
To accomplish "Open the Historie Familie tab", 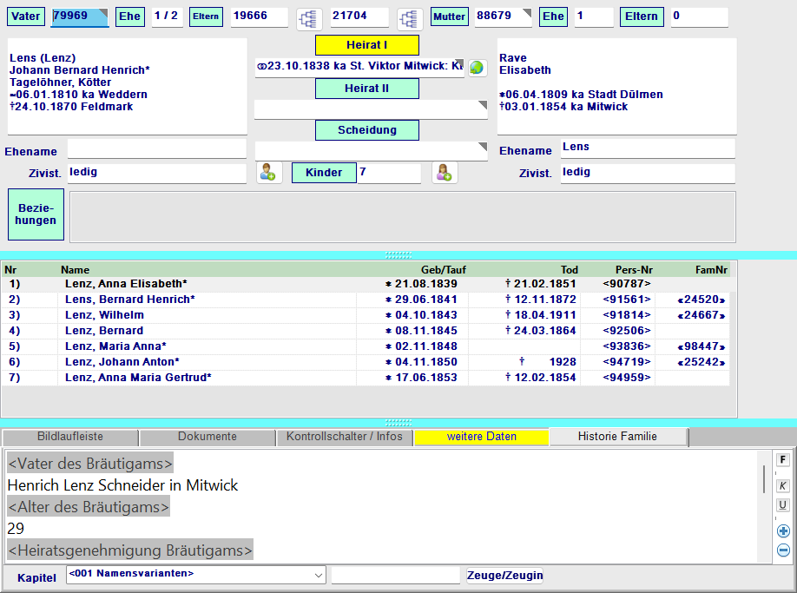I will pos(617,437).
